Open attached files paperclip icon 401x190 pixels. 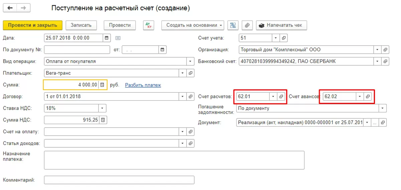tap(247, 25)
